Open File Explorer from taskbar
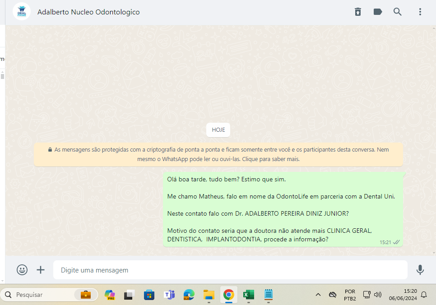Viewport: 436px width, 305px height. click(x=209, y=295)
